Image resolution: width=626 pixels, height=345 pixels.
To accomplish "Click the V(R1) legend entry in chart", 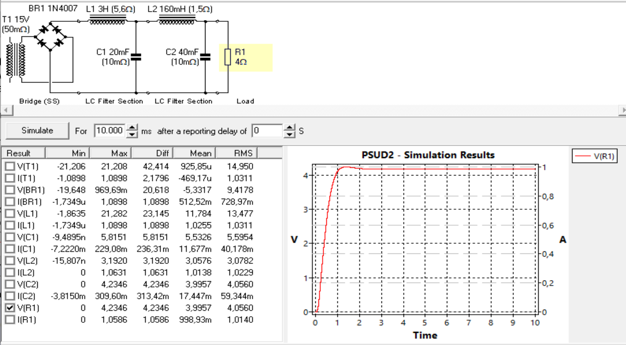I will (595, 156).
